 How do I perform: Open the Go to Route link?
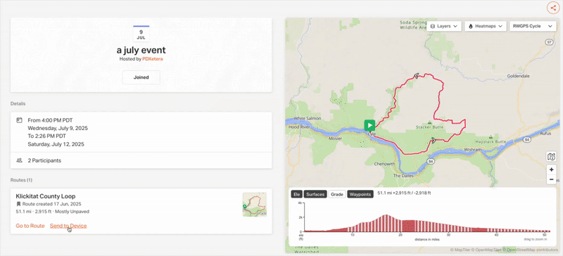point(30,226)
